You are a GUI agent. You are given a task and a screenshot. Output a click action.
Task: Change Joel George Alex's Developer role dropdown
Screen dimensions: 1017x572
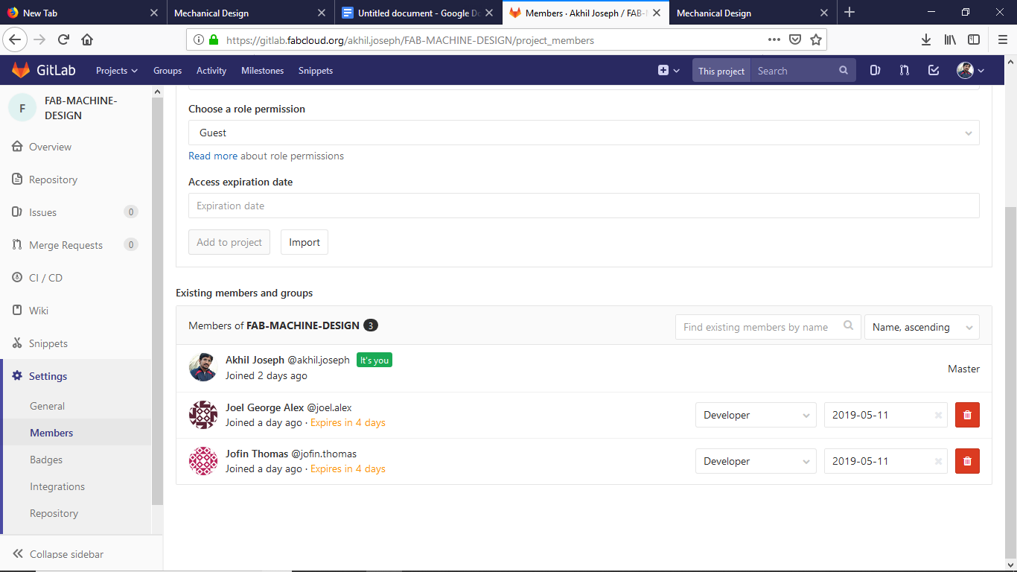(x=756, y=415)
